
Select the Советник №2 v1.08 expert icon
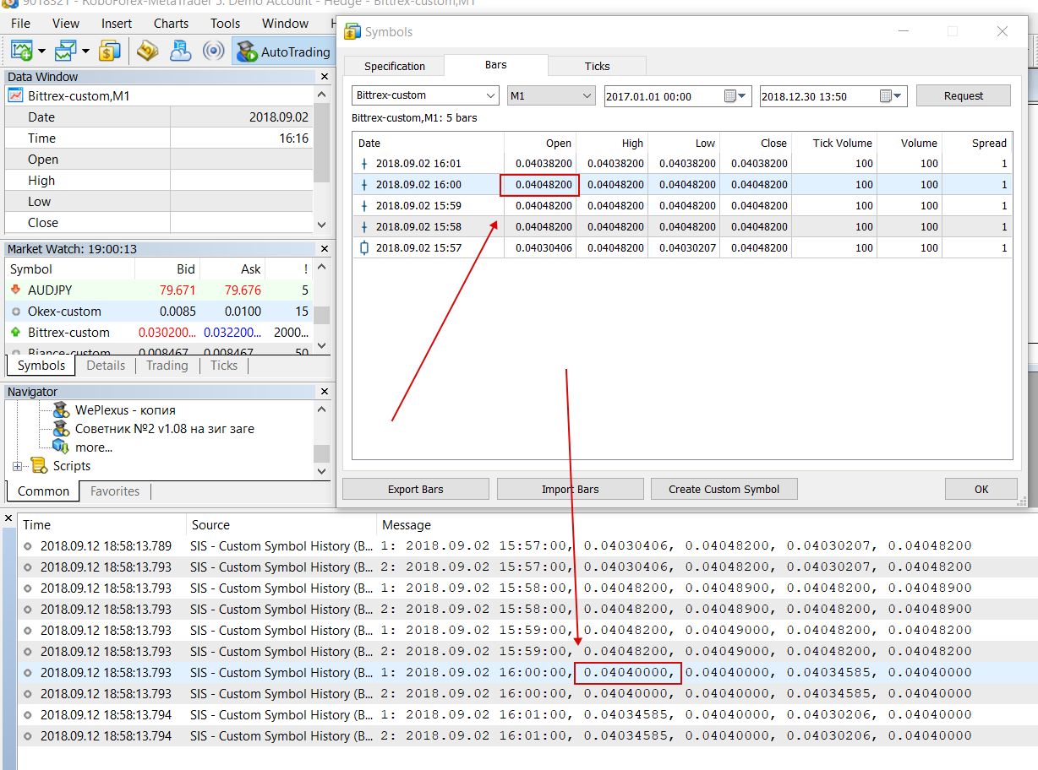pyautogui.click(x=61, y=429)
